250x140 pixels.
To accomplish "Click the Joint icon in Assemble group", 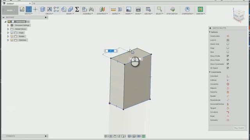I will pos(91,9).
